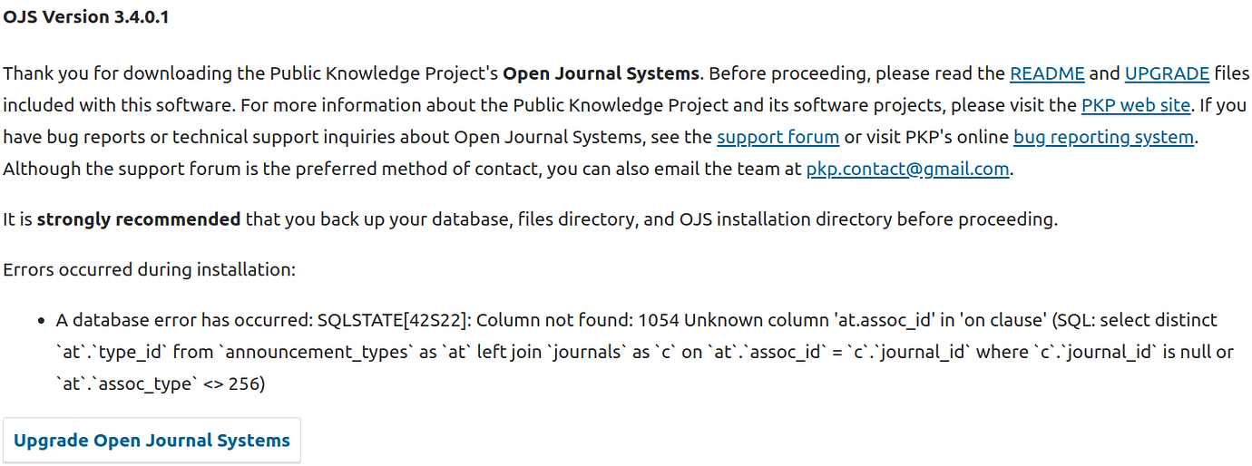The height and width of the screenshot is (466, 1252).
Task: Click the OJS Version 3.4.0.1 heading
Action: pos(86,17)
